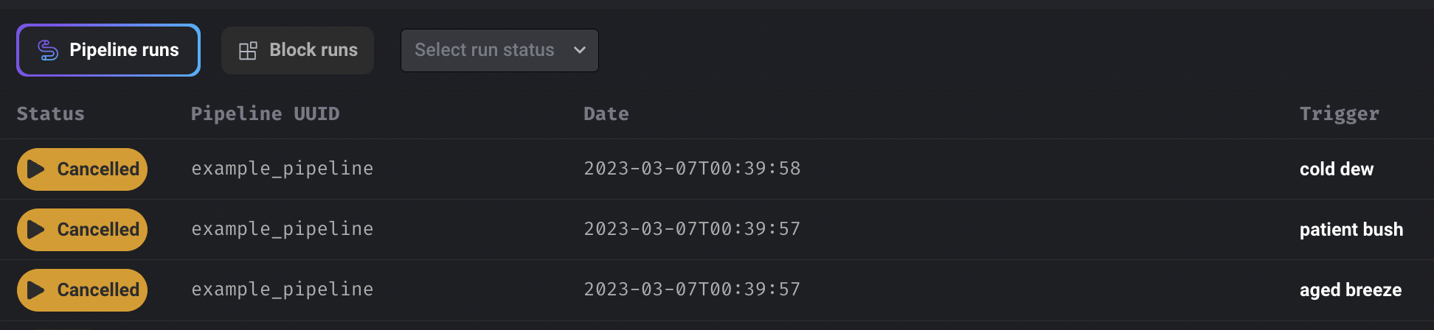Open the patient bush trigger link
This screenshot has width=1434, height=330.
(x=1351, y=230)
